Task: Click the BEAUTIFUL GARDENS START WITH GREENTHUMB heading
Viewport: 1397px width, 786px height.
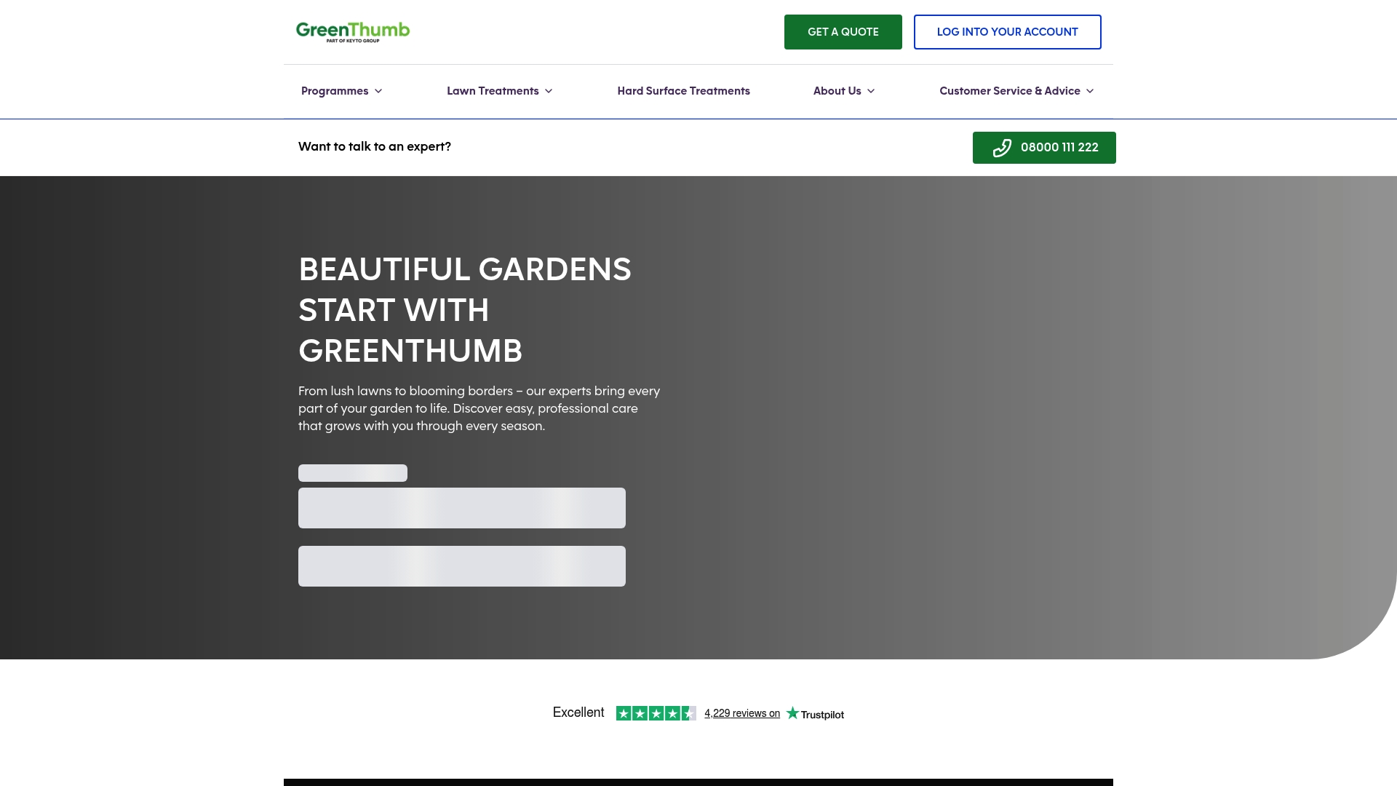Action: 465,310
